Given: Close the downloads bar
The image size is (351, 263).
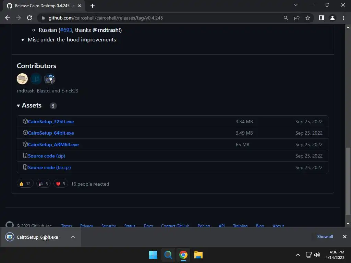Looking at the screenshot, I should click(345, 237).
